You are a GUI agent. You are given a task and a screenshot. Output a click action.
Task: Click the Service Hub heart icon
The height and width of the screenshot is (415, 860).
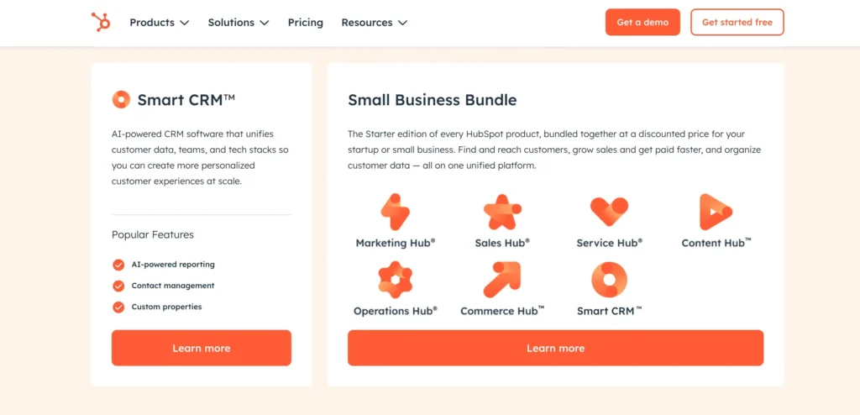tap(609, 211)
